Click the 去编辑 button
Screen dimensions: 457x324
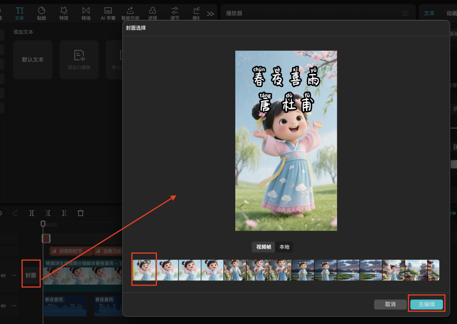point(427,305)
